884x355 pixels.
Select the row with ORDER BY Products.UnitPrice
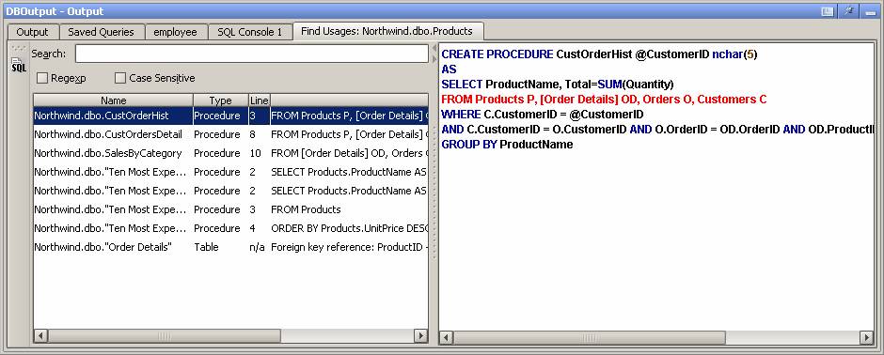[x=230, y=228]
